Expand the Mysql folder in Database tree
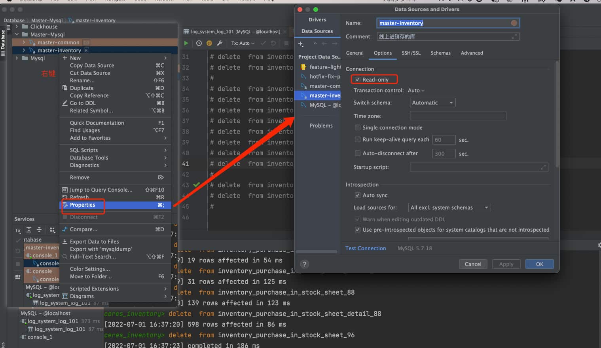601x348 pixels. 17,58
